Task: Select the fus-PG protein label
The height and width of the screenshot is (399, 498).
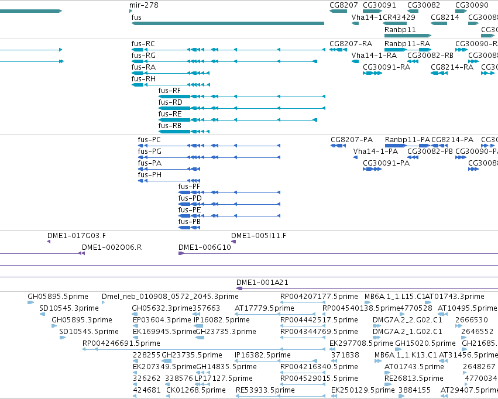Action: click(150, 152)
